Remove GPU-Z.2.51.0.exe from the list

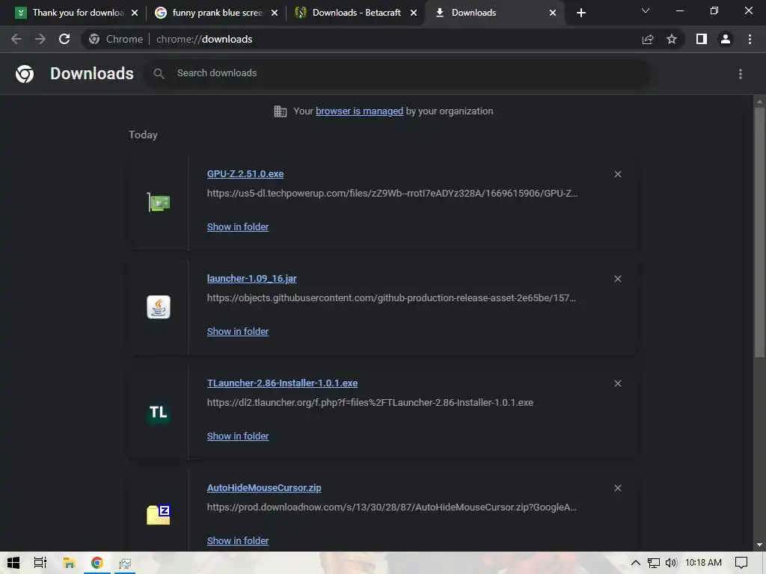point(617,174)
